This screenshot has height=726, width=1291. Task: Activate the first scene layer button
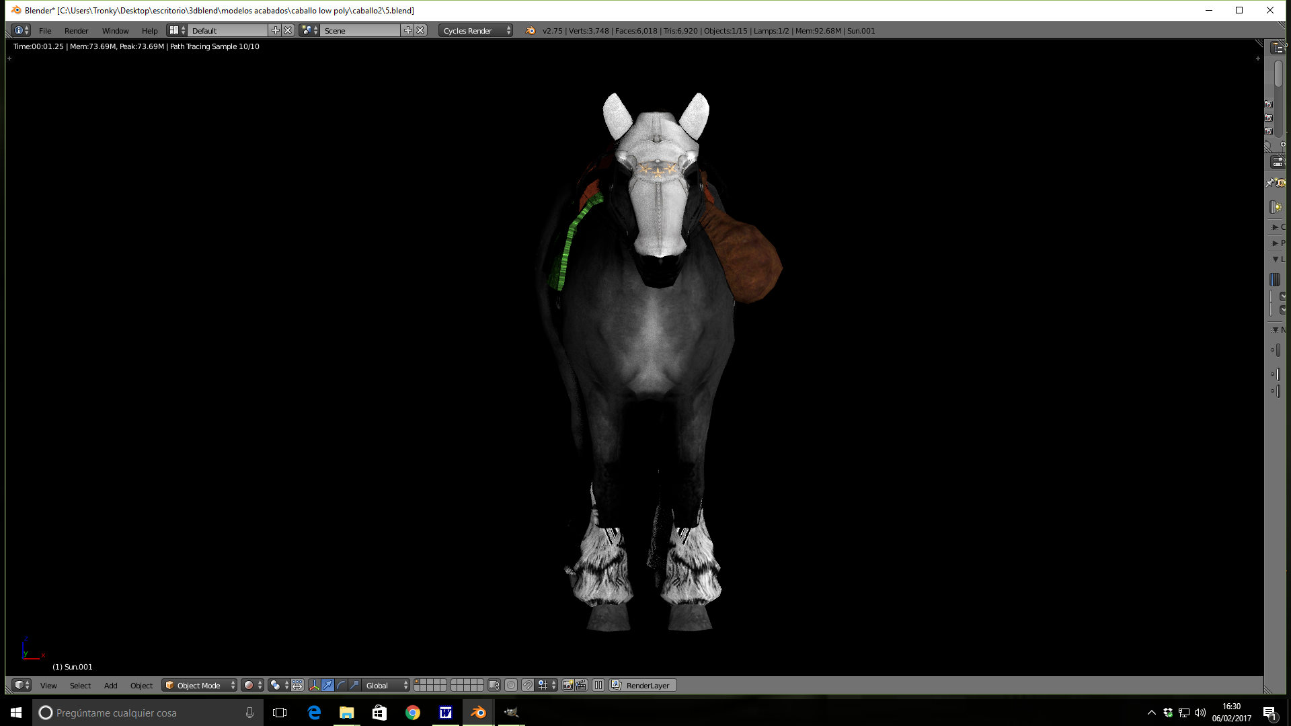pyautogui.click(x=417, y=682)
